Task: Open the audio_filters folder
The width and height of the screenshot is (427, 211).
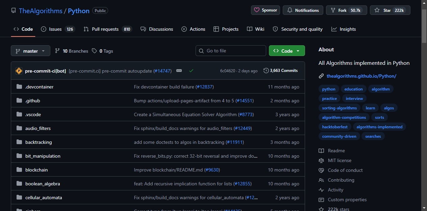Action: (x=38, y=128)
